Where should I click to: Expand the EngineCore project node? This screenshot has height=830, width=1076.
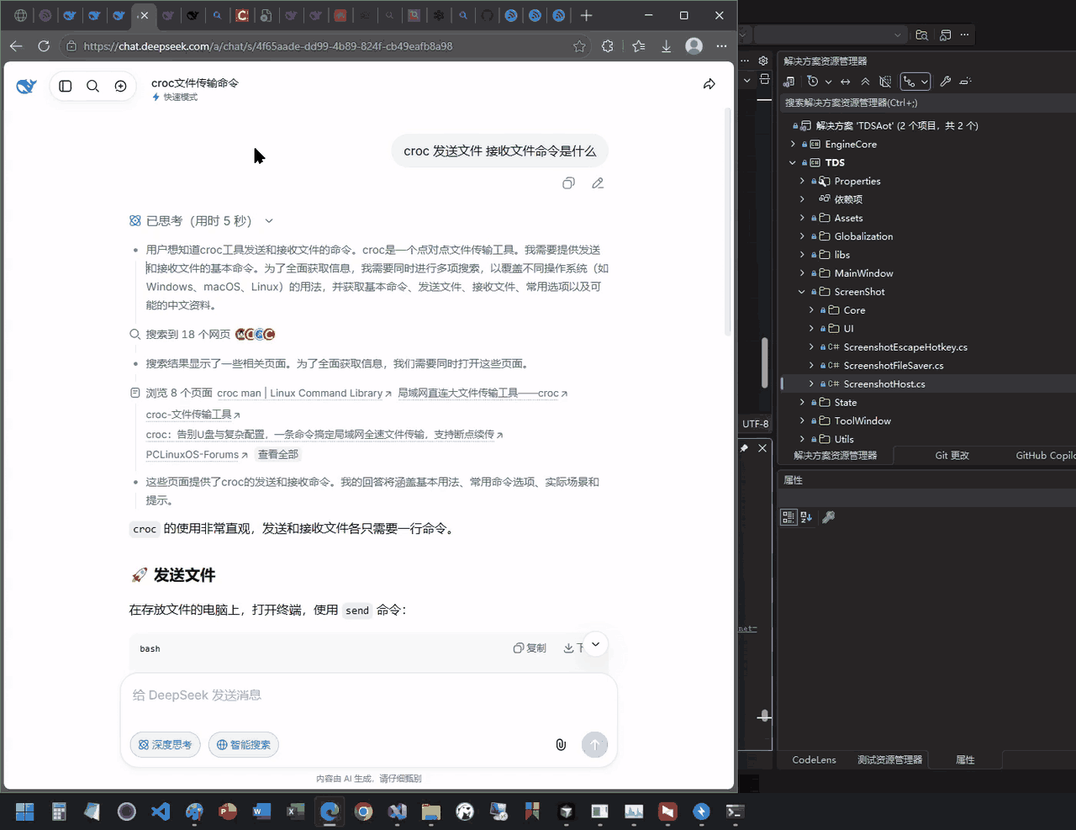click(793, 144)
